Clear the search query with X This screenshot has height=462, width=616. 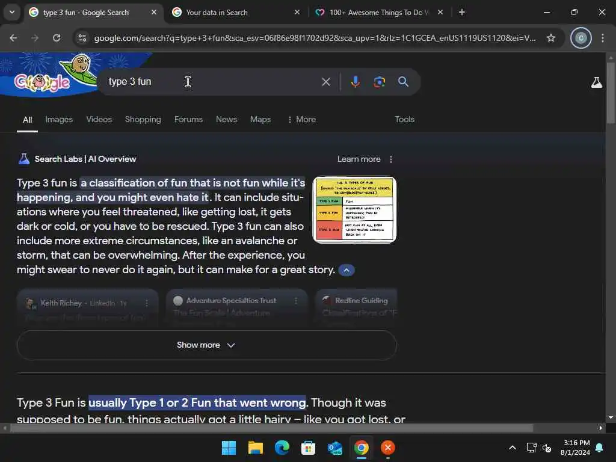pyautogui.click(x=325, y=82)
